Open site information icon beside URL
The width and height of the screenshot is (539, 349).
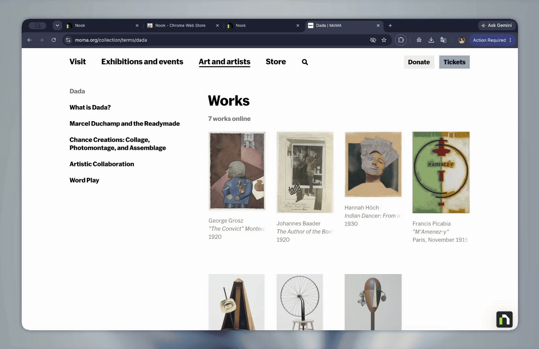tap(68, 40)
